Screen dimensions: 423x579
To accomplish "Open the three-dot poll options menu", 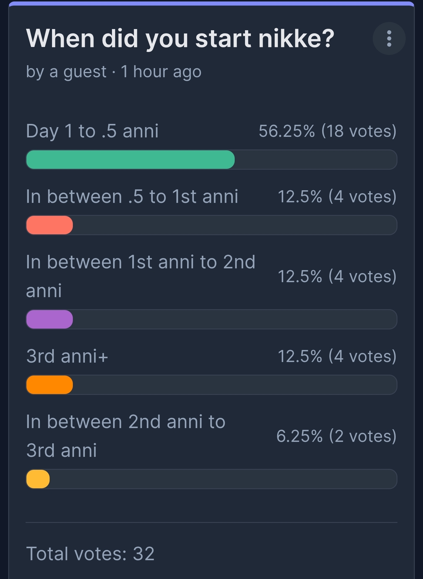I will click(x=389, y=38).
